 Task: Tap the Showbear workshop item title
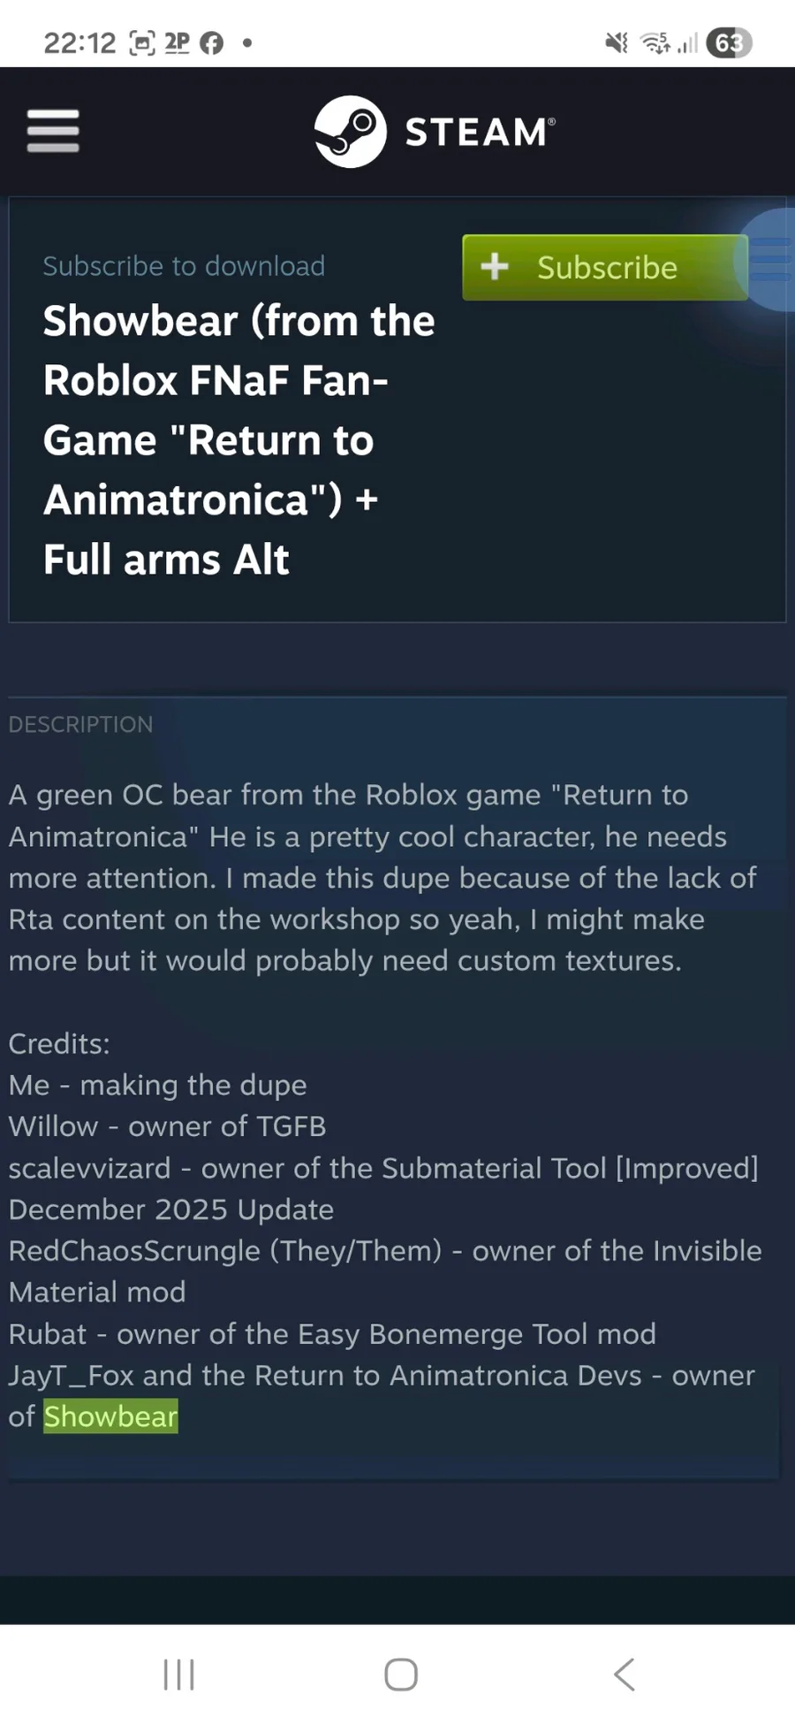[x=238, y=439]
